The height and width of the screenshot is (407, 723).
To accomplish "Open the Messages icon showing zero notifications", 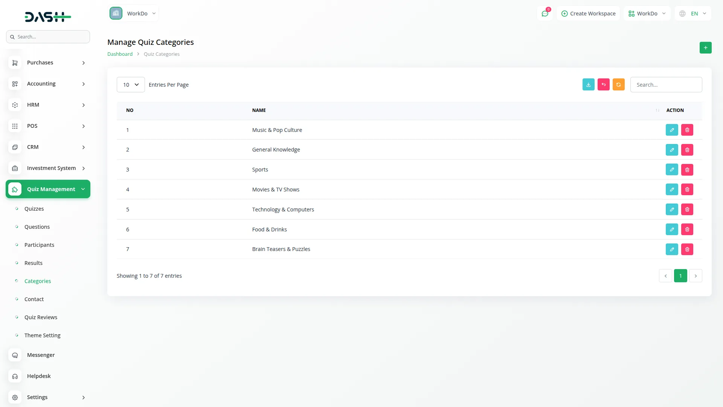I will 545,13.
